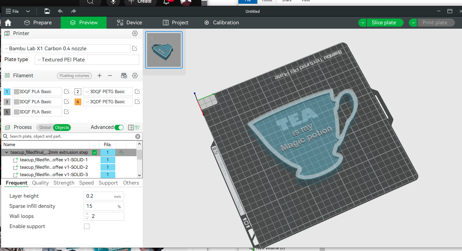The image size is (462, 251).
Task: Add a filament with plus icon
Action: pyautogui.click(x=99, y=76)
